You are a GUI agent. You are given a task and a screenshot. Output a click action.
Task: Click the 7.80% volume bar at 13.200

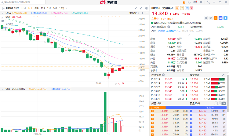(x=218, y=79)
